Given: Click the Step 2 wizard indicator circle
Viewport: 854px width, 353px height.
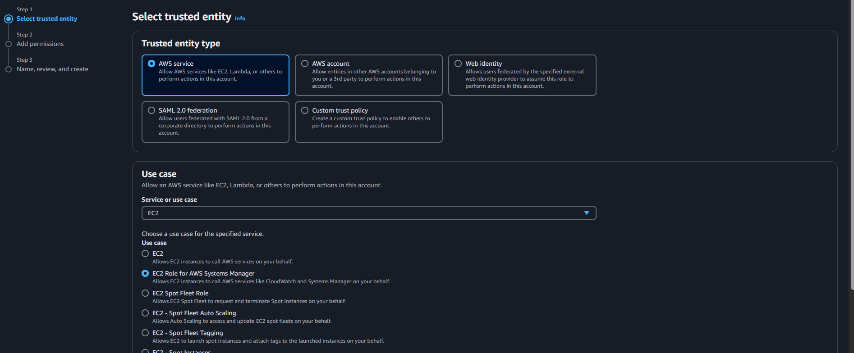Looking at the screenshot, I should pyautogui.click(x=9, y=44).
